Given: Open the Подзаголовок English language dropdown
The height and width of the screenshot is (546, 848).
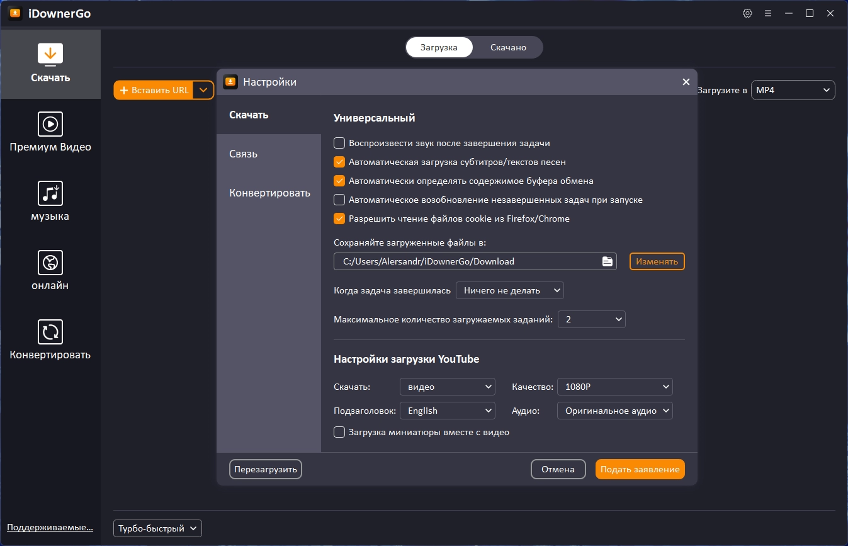Looking at the screenshot, I should pyautogui.click(x=448, y=411).
